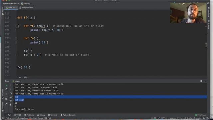Click the line separator LF status item
Viewport: 213px width, 120px height.
159,118
